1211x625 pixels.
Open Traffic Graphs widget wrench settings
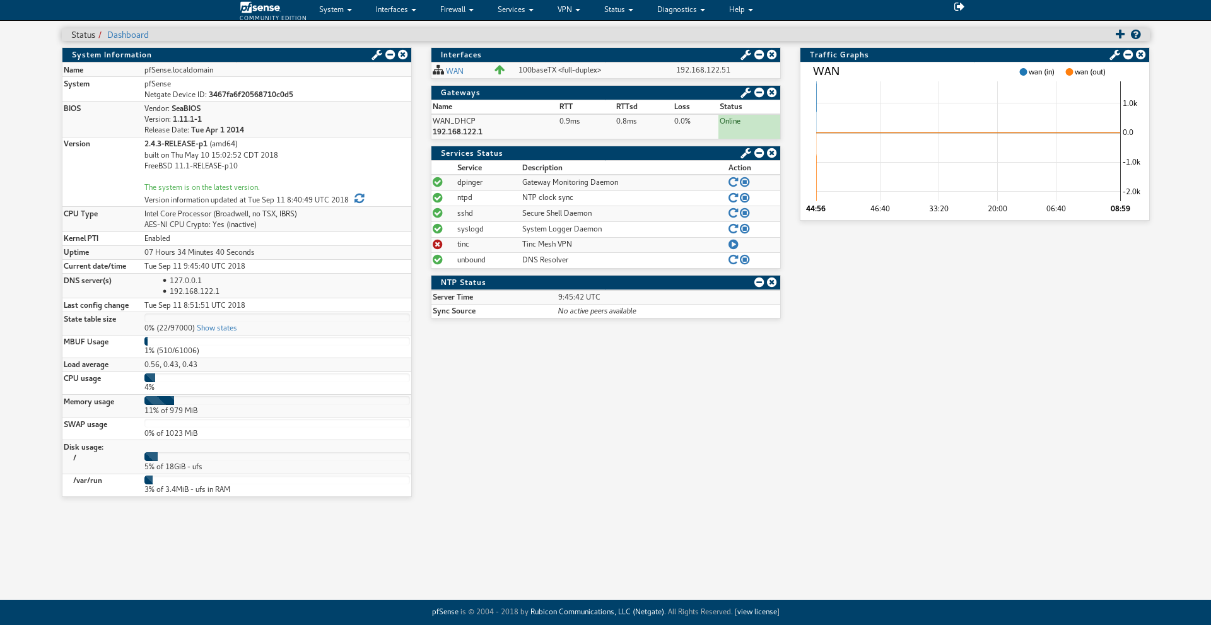click(1114, 55)
